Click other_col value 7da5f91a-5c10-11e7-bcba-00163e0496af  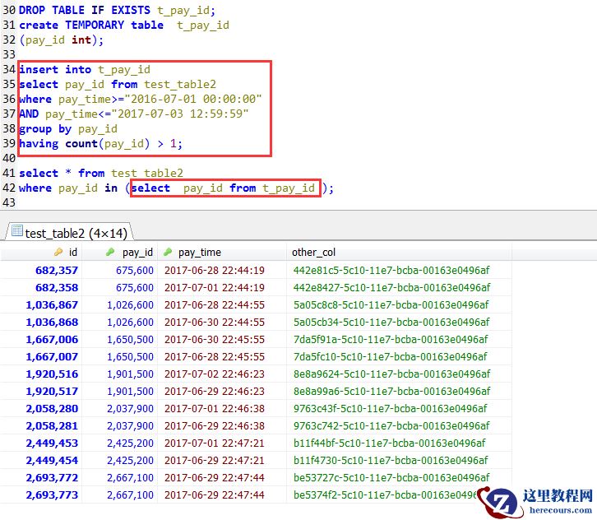pos(391,340)
